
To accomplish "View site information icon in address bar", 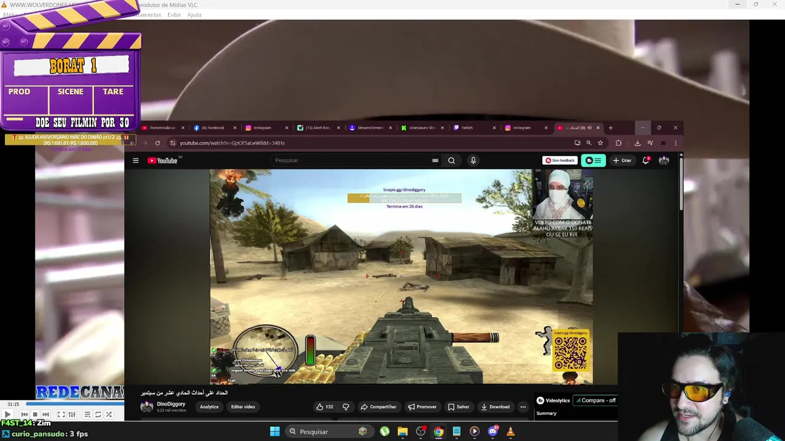I will point(173,143).
